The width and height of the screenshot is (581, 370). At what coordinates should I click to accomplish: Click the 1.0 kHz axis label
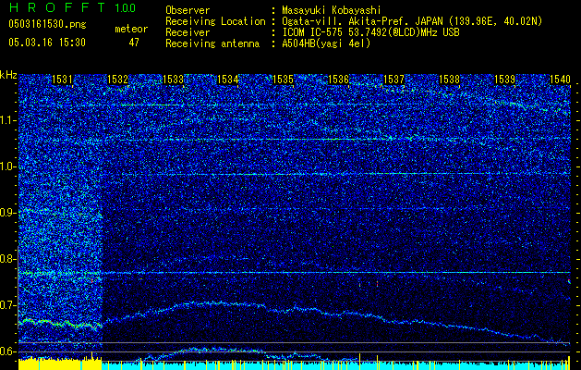pos(7,167)
